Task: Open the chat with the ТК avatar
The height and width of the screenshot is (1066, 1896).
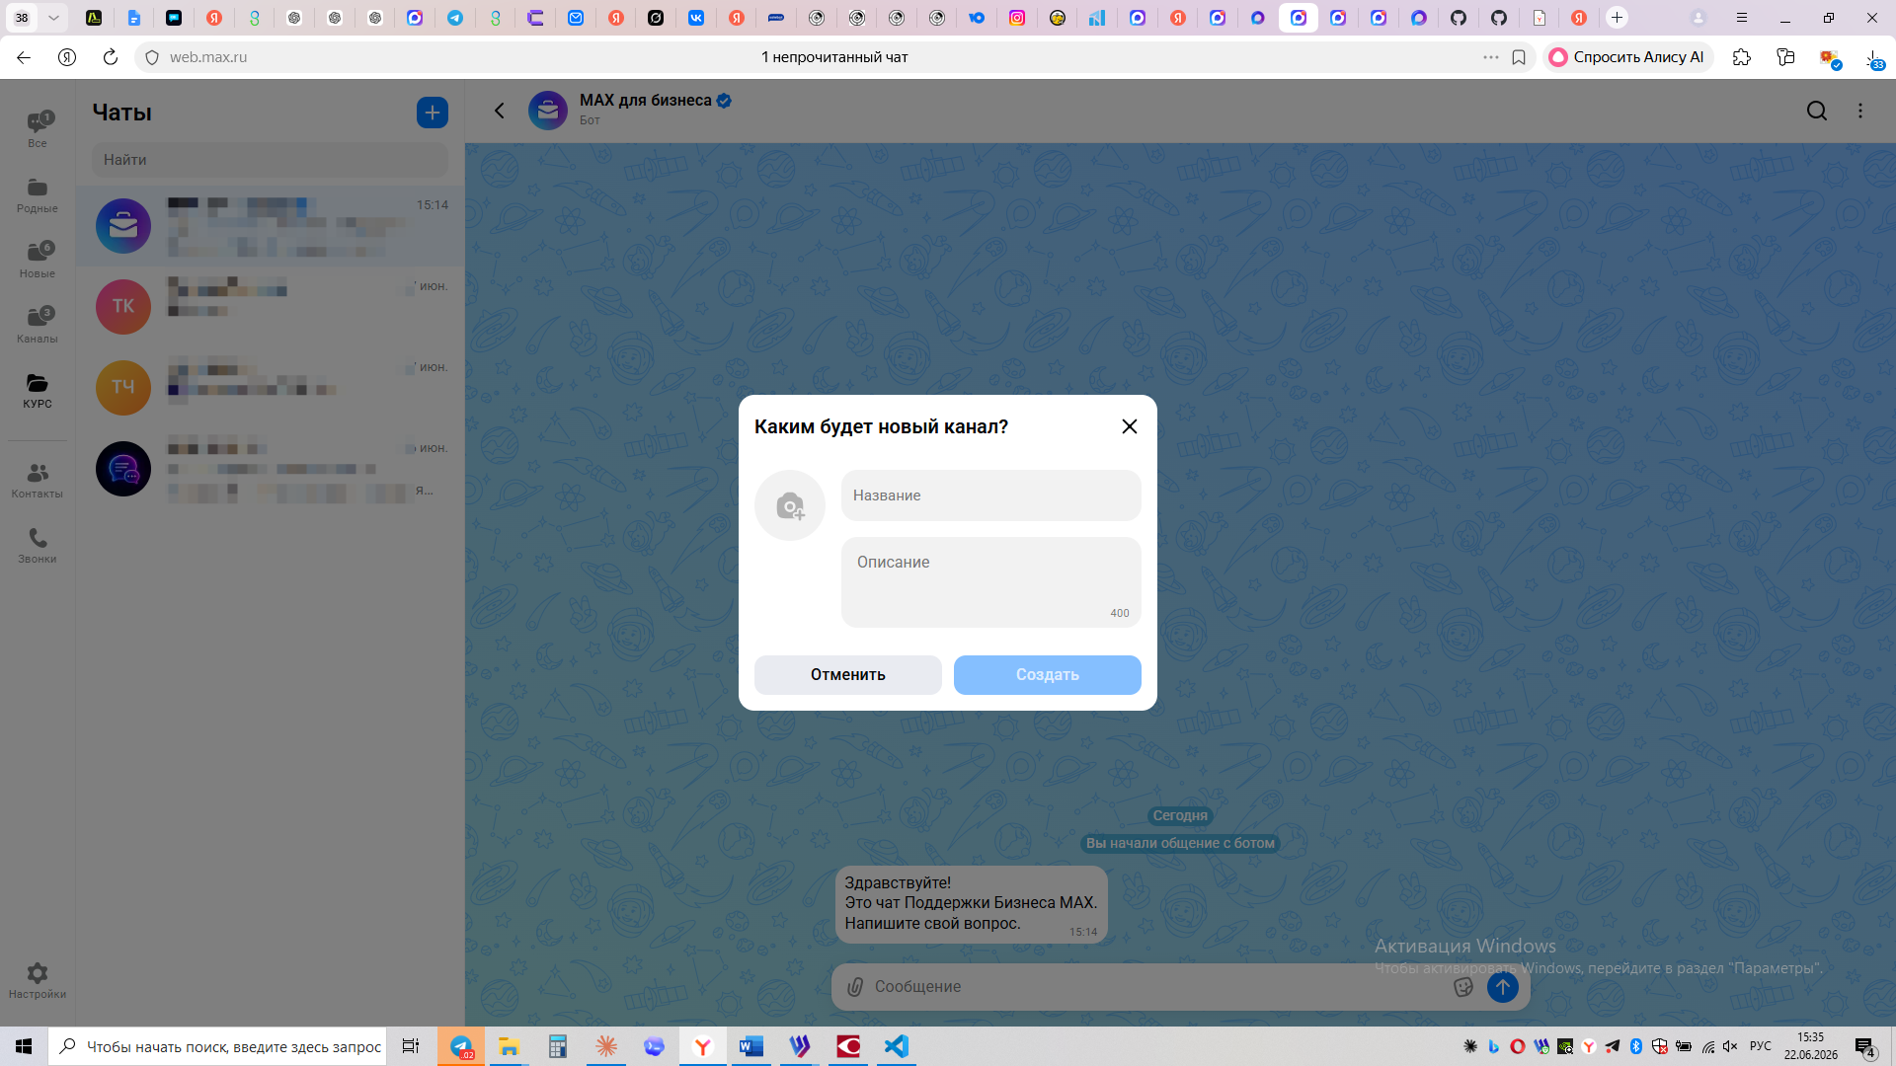Action: pyautogui.click(x=270, y=307)
